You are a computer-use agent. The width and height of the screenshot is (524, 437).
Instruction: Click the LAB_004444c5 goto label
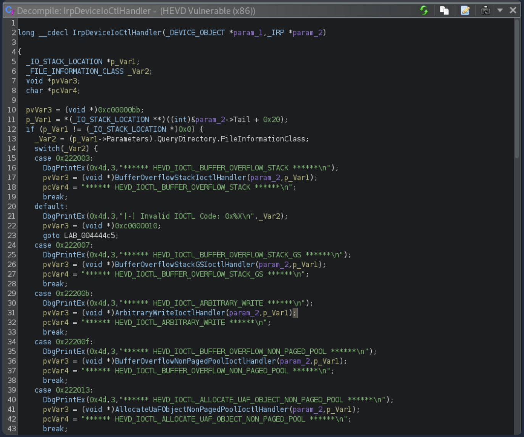tap(89, 236)
